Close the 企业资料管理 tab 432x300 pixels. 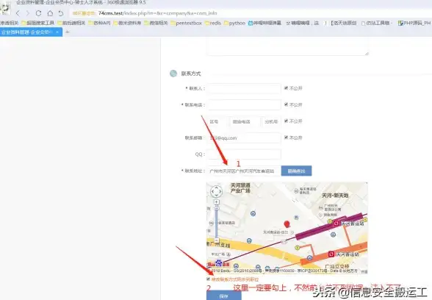57,32
